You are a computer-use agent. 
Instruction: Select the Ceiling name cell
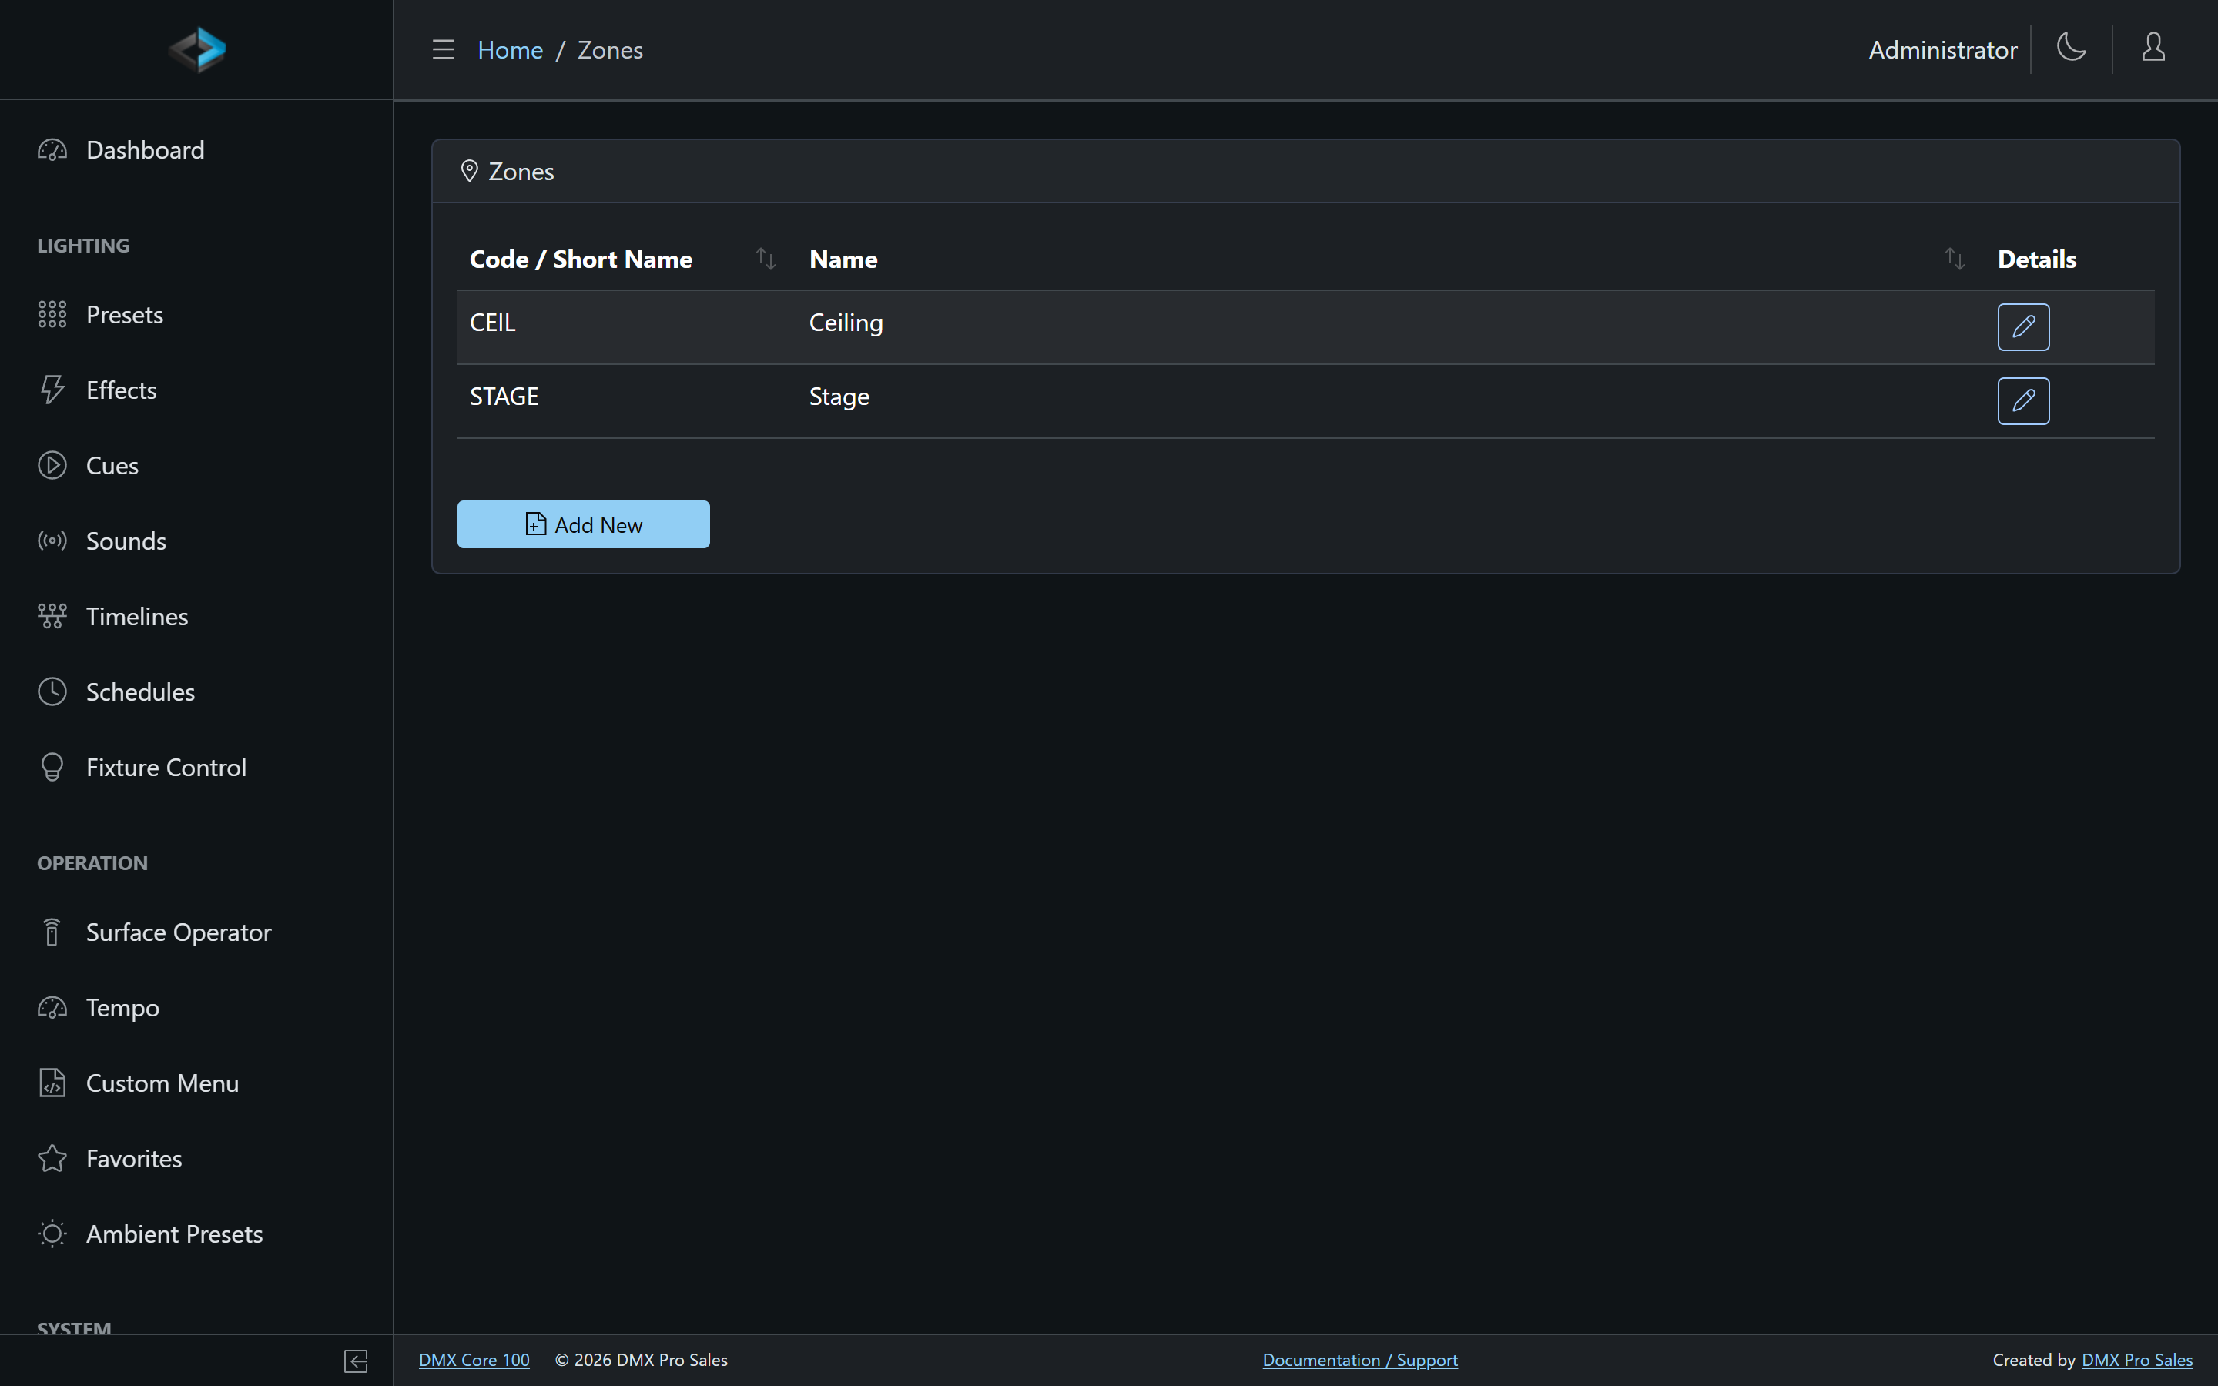[1392, 327]
